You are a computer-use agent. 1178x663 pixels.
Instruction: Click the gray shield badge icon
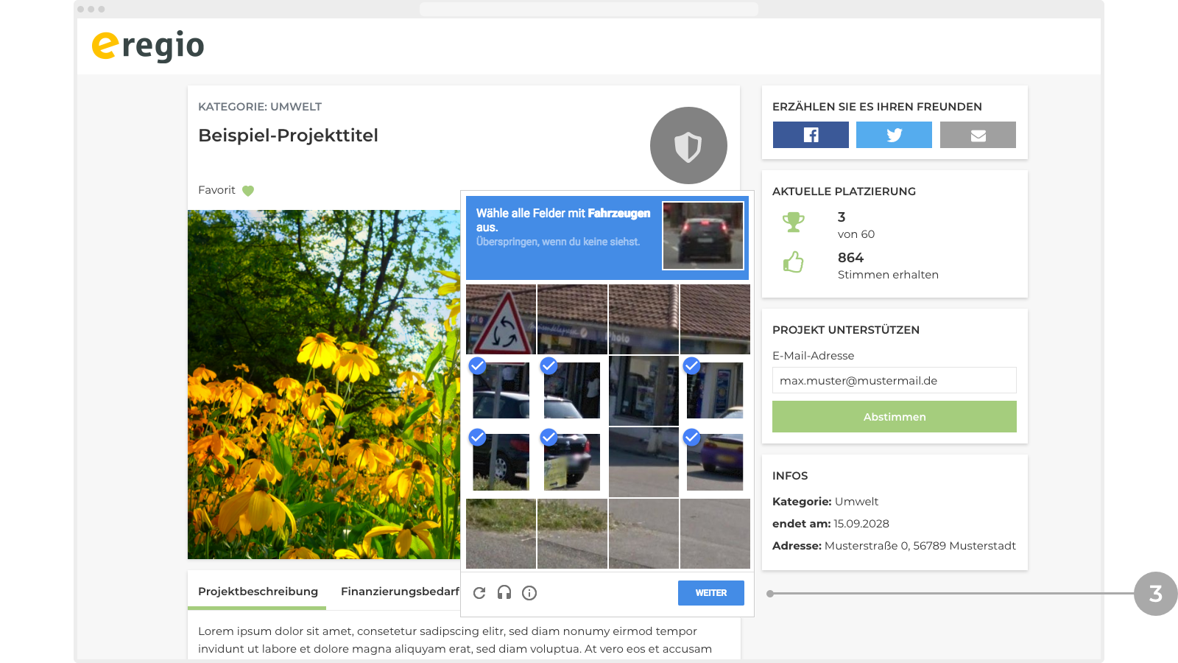tap(688, 146)
